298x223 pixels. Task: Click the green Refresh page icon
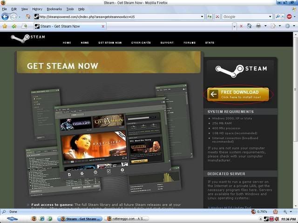click(210, 17)
